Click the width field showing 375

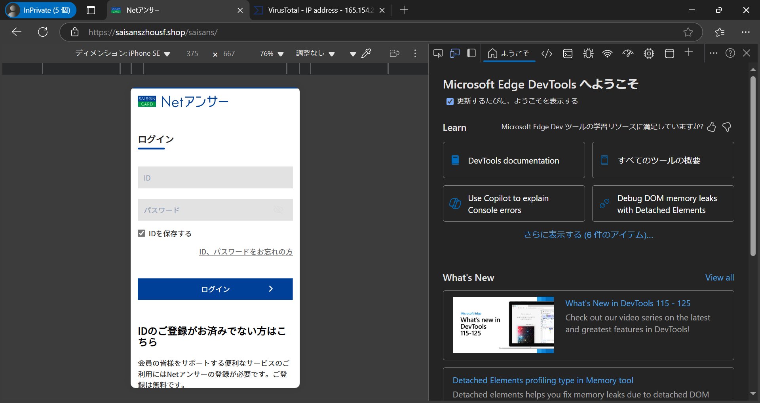tap(192, 53)
